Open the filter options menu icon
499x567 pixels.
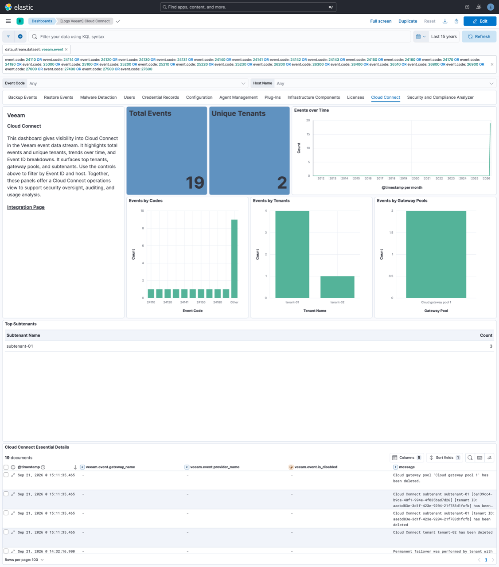(8, 37)
